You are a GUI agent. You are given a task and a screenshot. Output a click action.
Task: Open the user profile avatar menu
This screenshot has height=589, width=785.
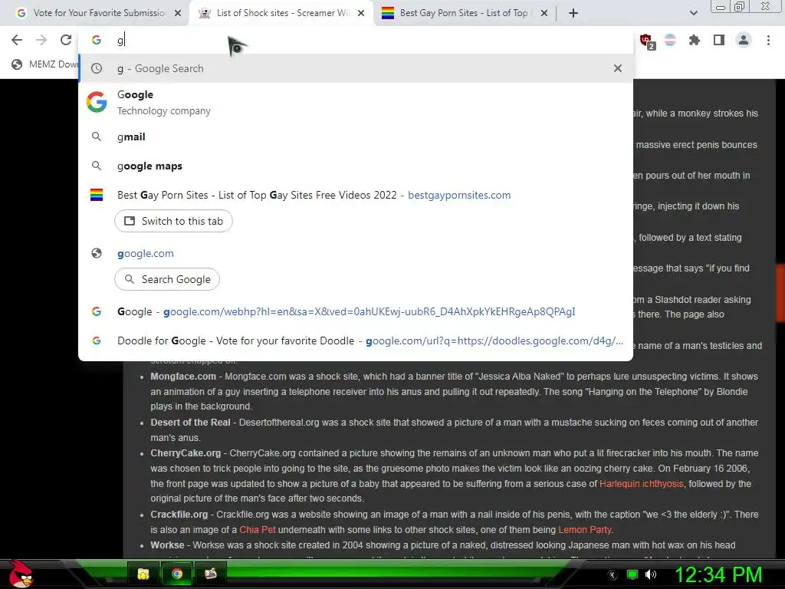(x=744, y=40)
